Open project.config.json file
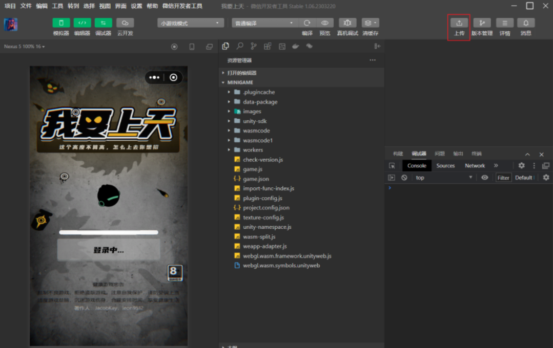Viewport: 553px width, 348px height. pyautogui.click(x=266, y=208)
